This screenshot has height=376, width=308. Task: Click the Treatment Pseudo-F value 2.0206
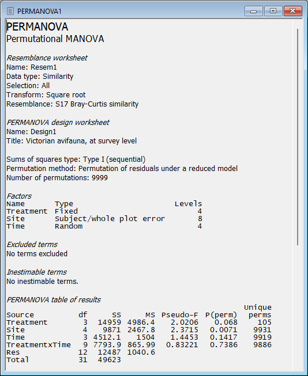(x=184, y=322)
